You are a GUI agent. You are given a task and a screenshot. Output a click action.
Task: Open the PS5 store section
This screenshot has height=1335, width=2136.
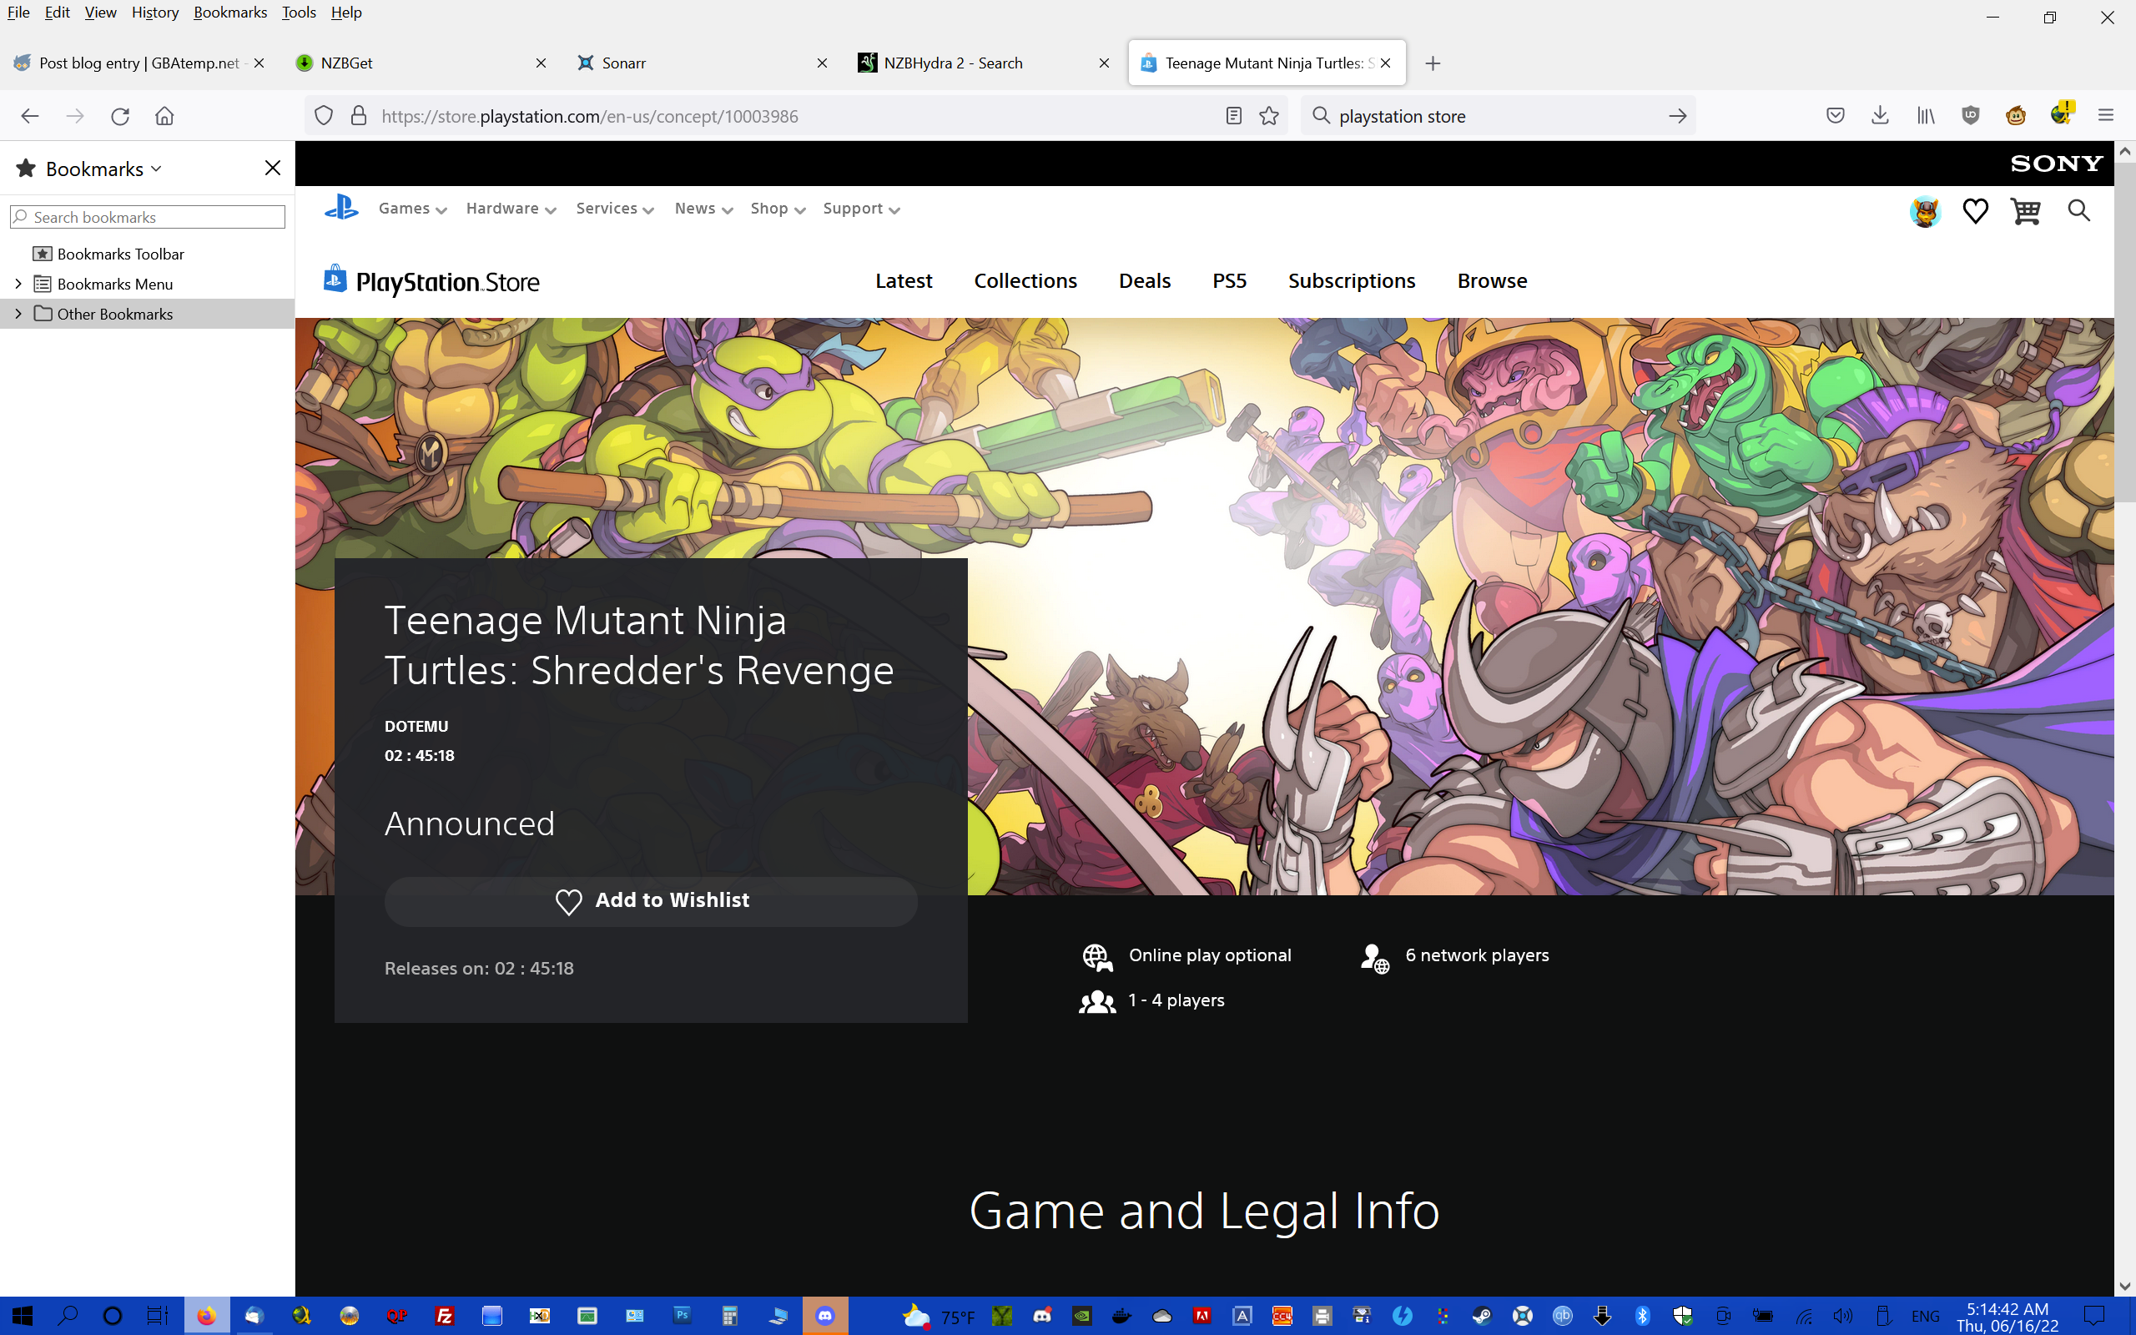coord(1230,281)
